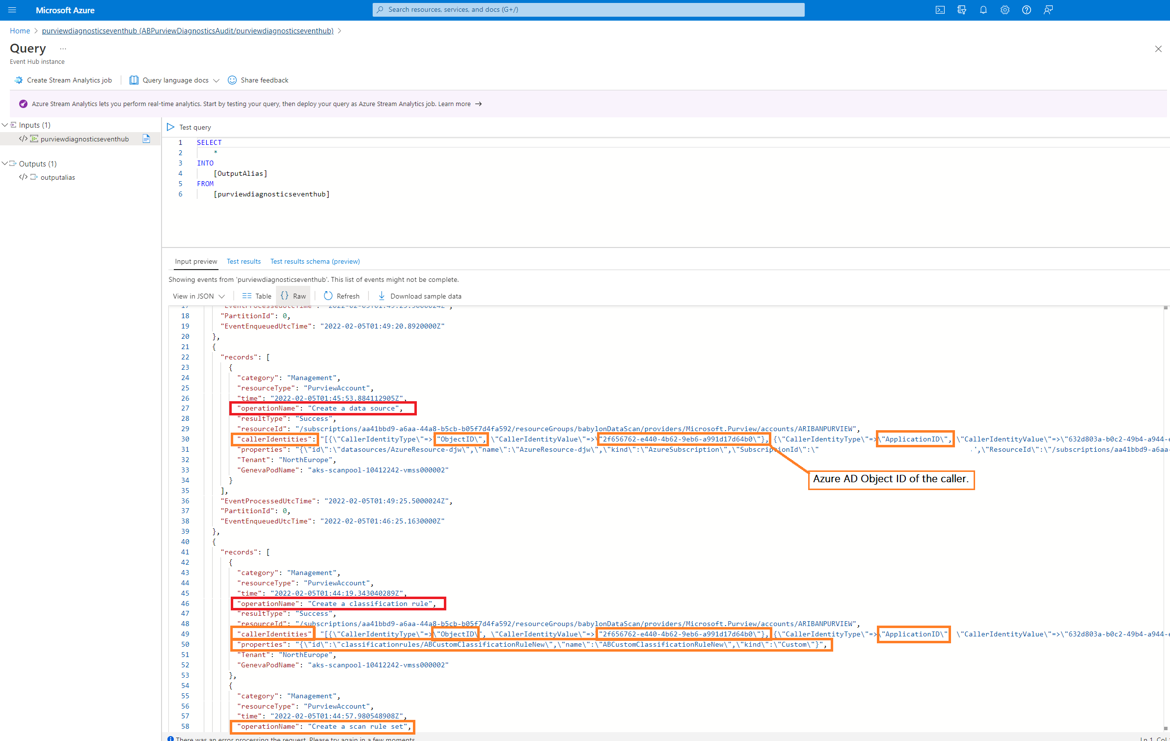Click the help question mark icon
This screenshot has width=1170, height=741.
coord(1026,10)
